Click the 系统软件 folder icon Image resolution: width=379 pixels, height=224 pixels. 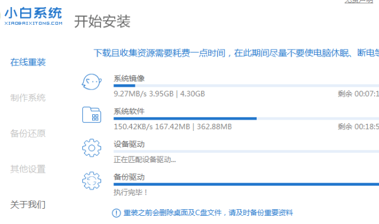92,114
